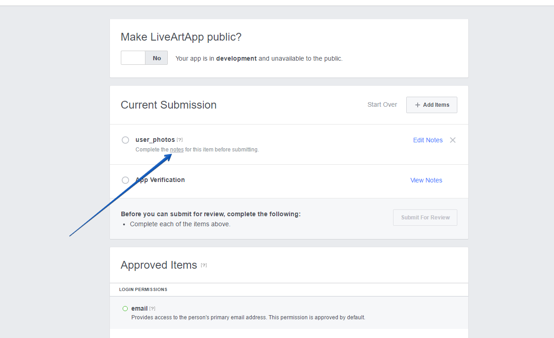554x338 pixels.
Task: Open Edit Notes for user_photos
Action: point(428,140)
